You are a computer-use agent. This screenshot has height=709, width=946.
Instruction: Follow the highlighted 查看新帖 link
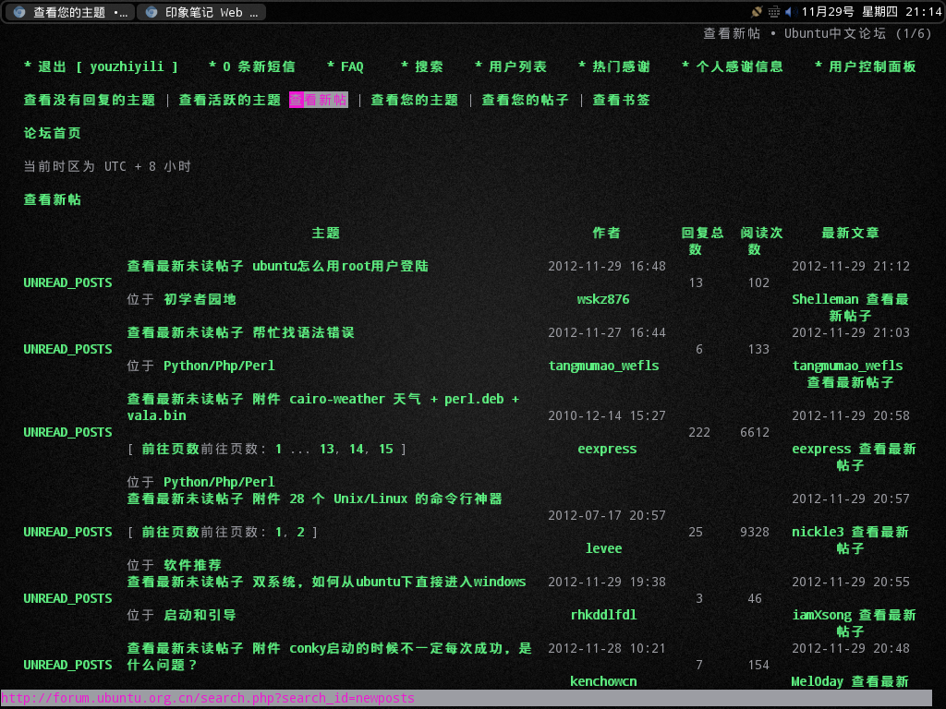click(319, 100)
